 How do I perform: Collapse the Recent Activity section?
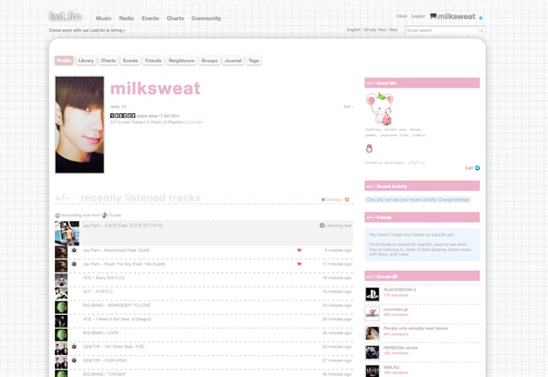coord(369,186)
